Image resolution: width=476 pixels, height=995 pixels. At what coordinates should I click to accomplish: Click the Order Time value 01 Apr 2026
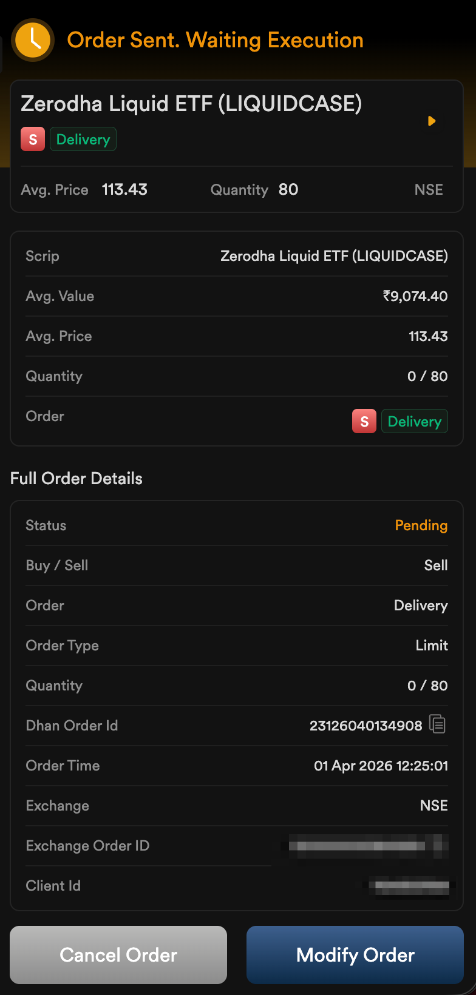pos(381,766)
